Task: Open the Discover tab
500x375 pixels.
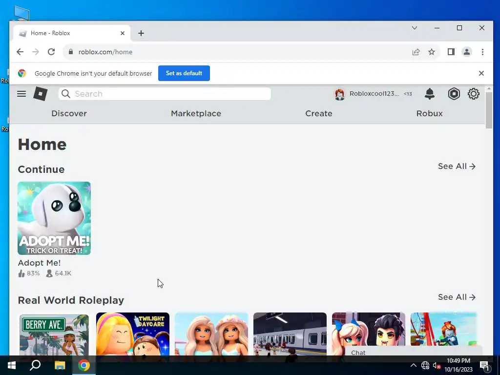Action: pos(69,113)
